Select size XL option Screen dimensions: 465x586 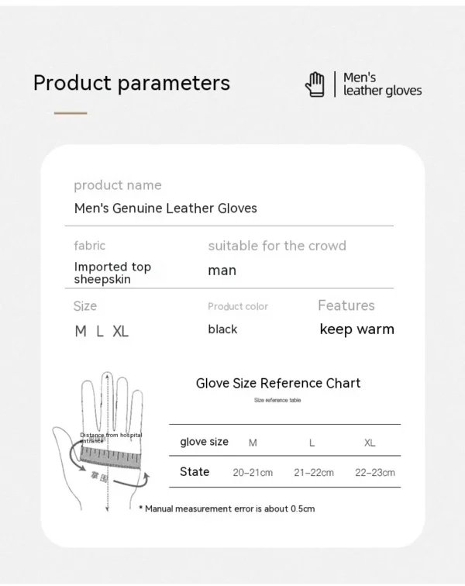pyautogui.click(x=120, y=331)
